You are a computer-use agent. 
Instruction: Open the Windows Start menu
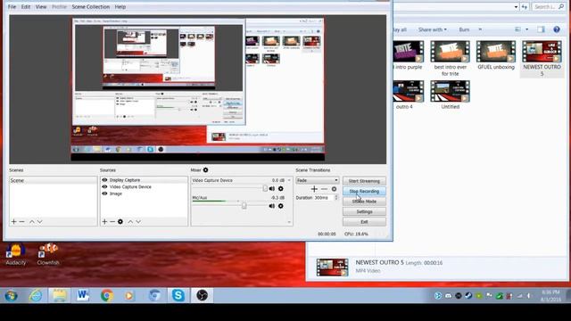point(12,295)
